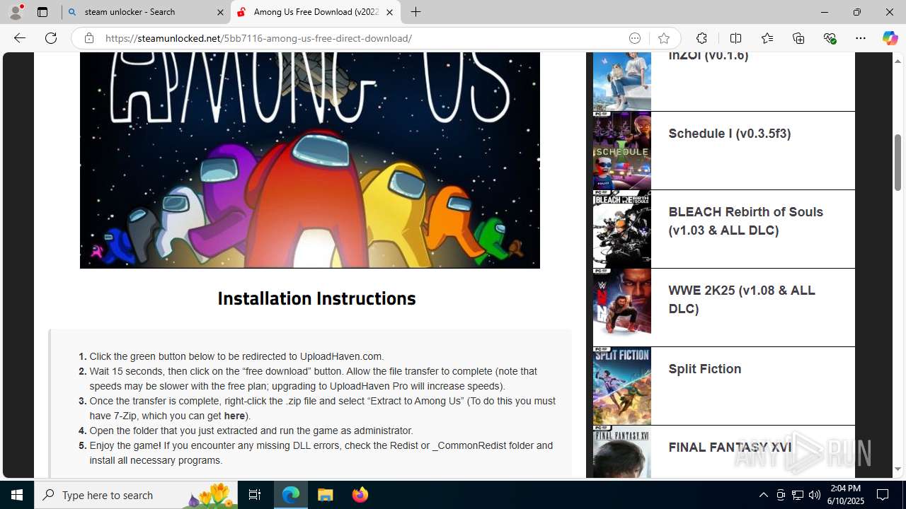
Task: Click the Among Us banner image
Action: [309, 160]
